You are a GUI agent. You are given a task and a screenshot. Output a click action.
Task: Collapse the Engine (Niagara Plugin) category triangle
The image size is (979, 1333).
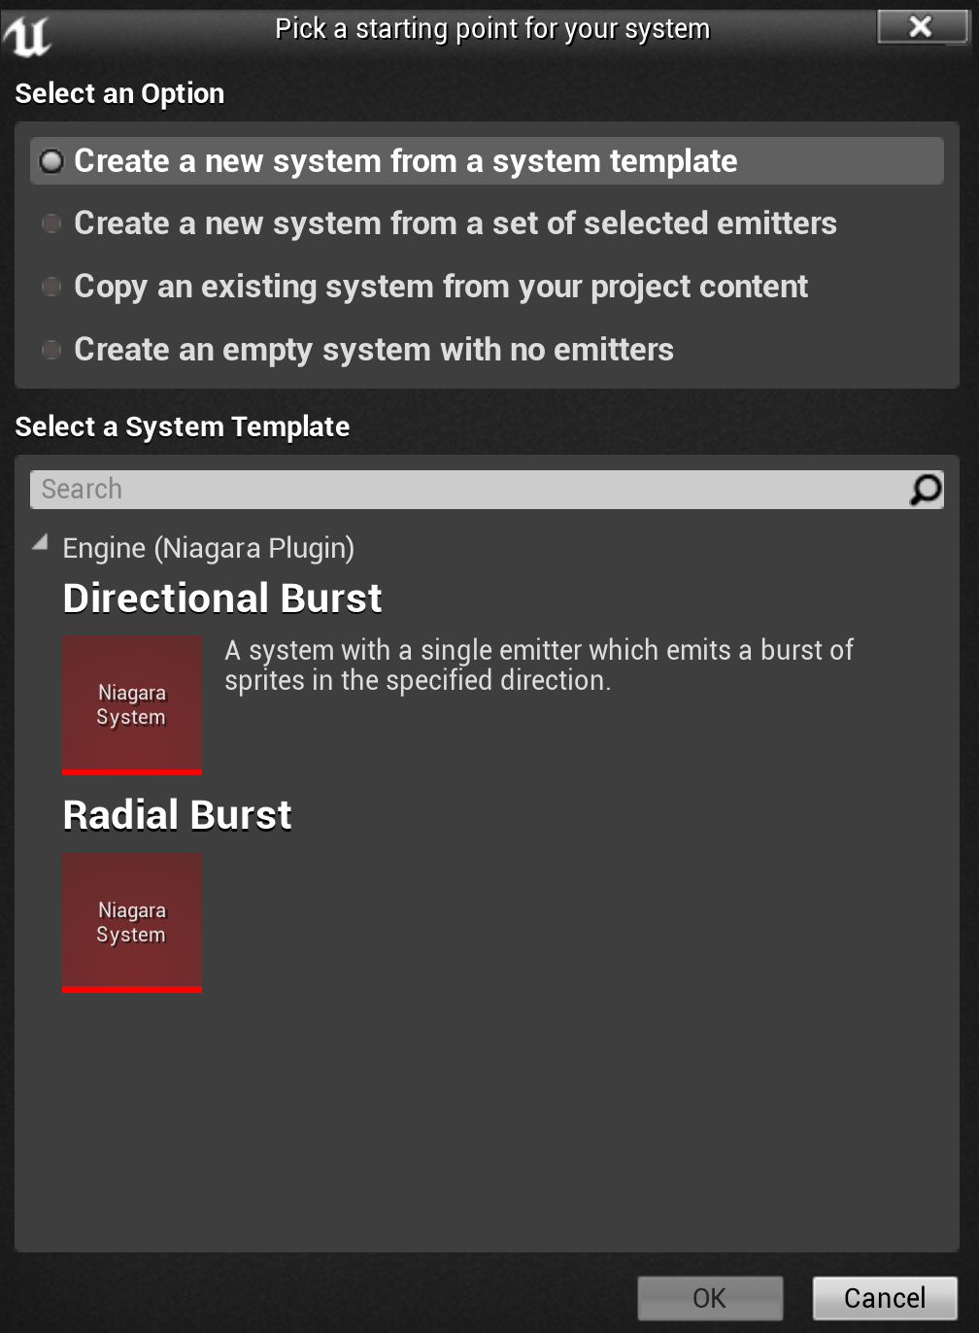tap(40, 543)
